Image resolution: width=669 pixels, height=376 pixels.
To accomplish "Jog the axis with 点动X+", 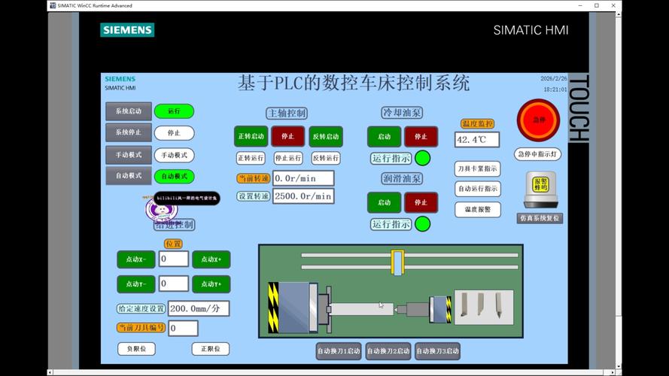I will (x=211, y=259).
